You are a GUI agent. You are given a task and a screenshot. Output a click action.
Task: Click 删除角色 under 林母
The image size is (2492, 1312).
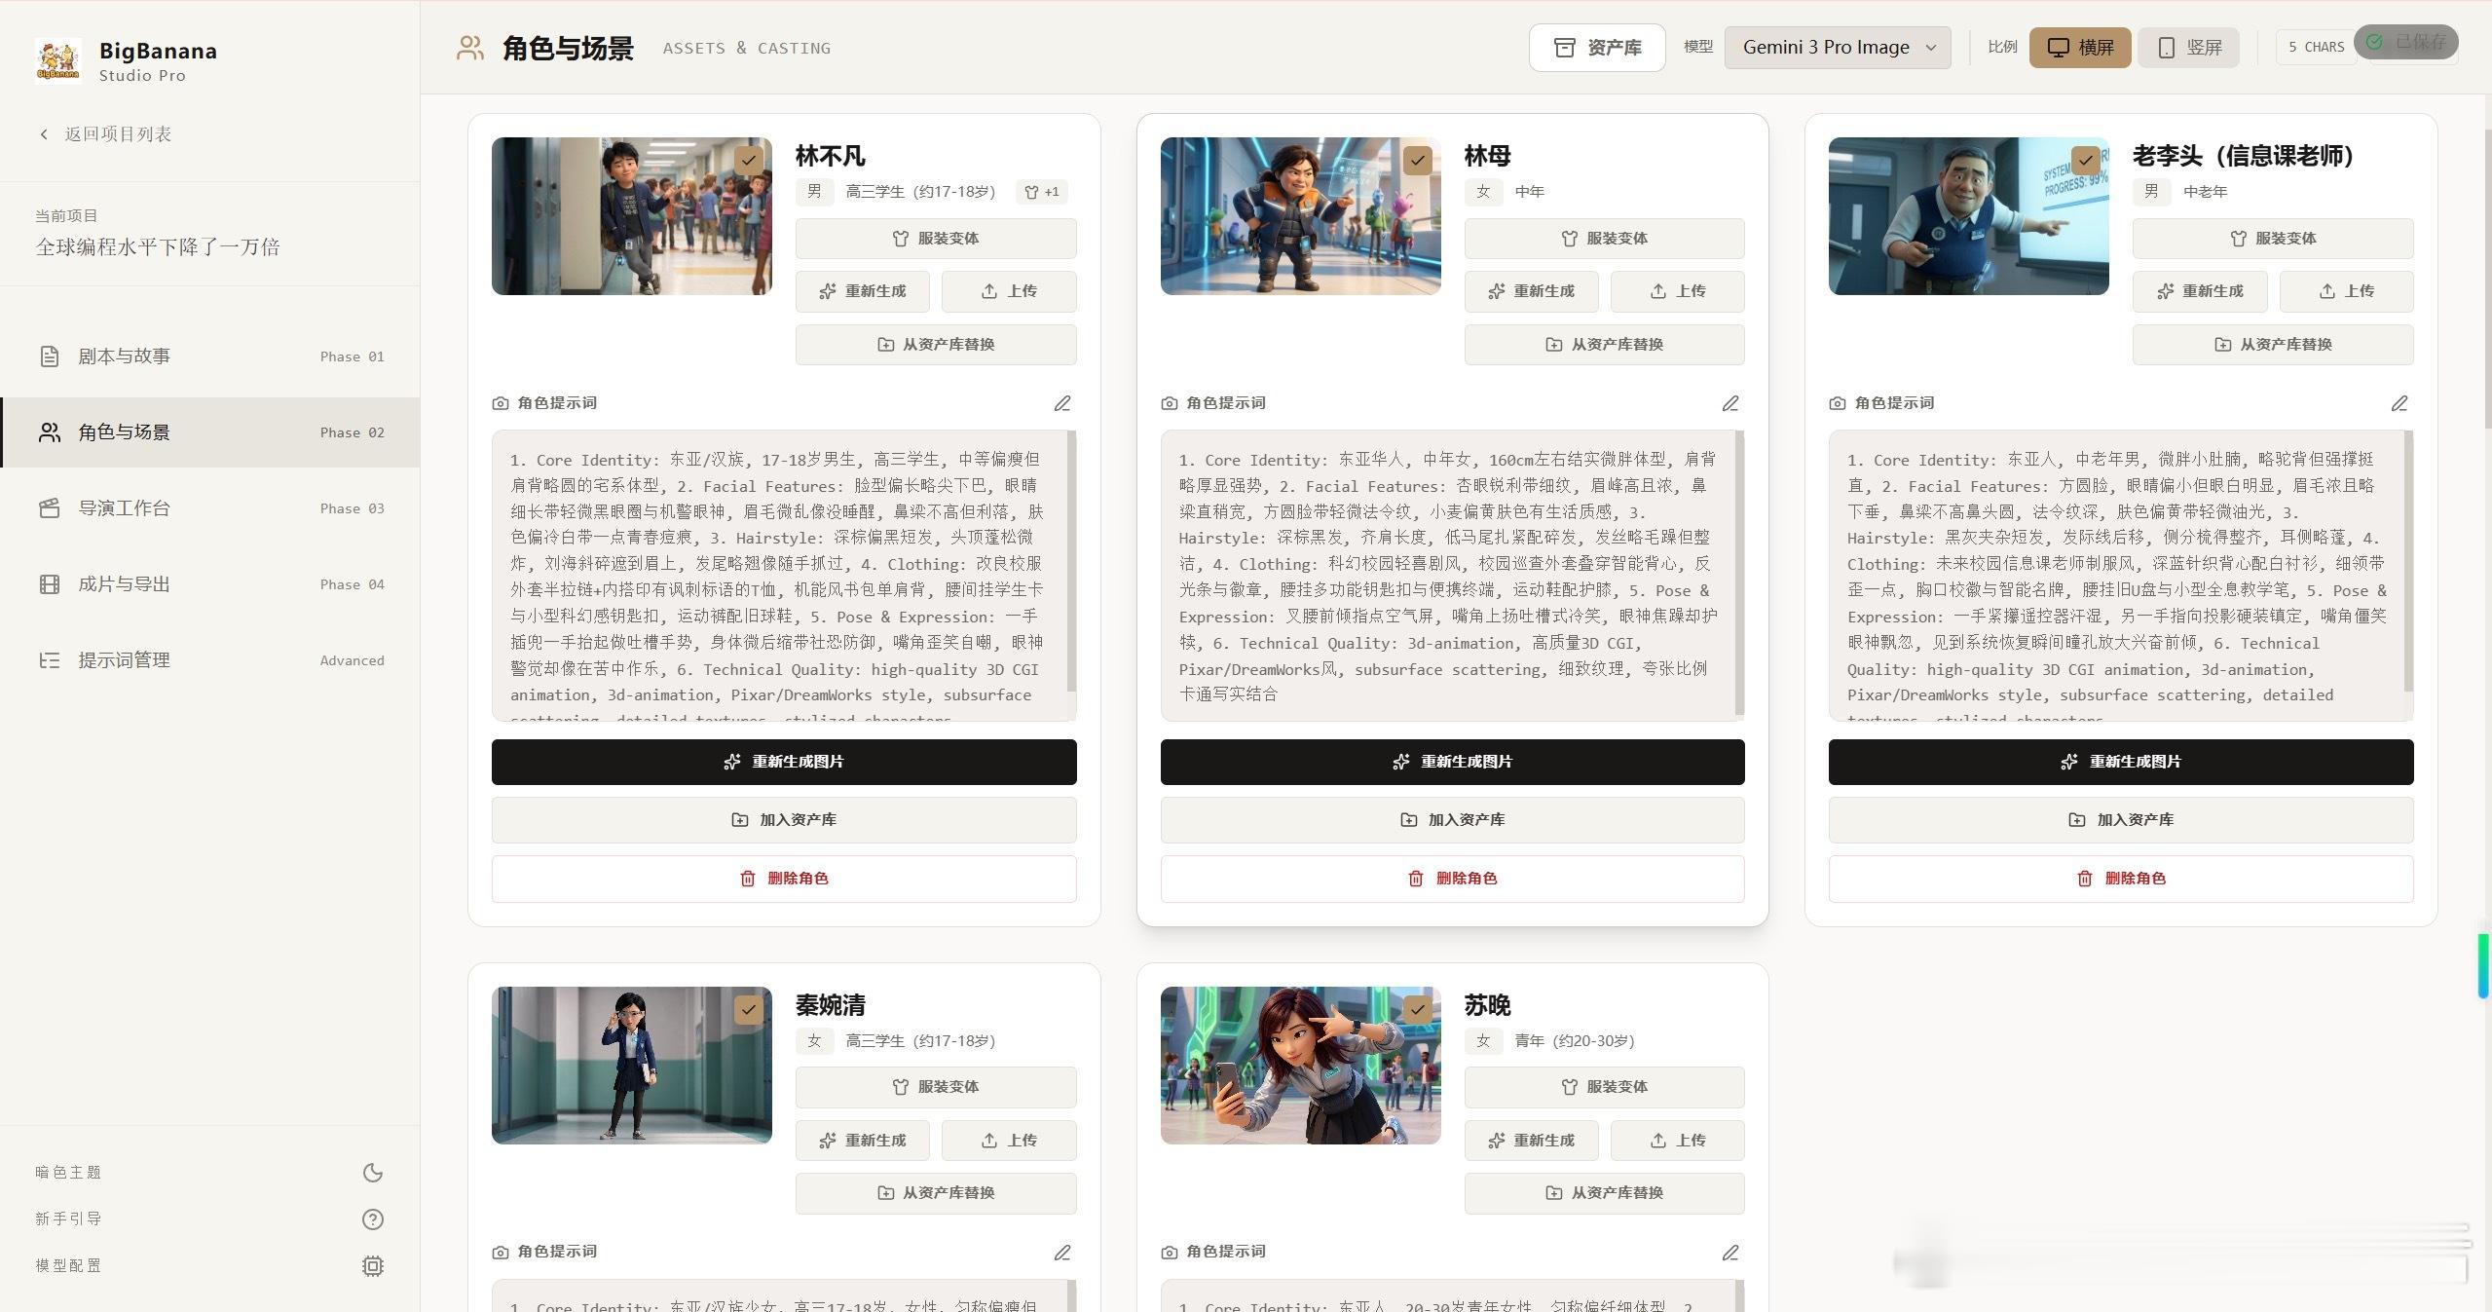(1452, 879)
